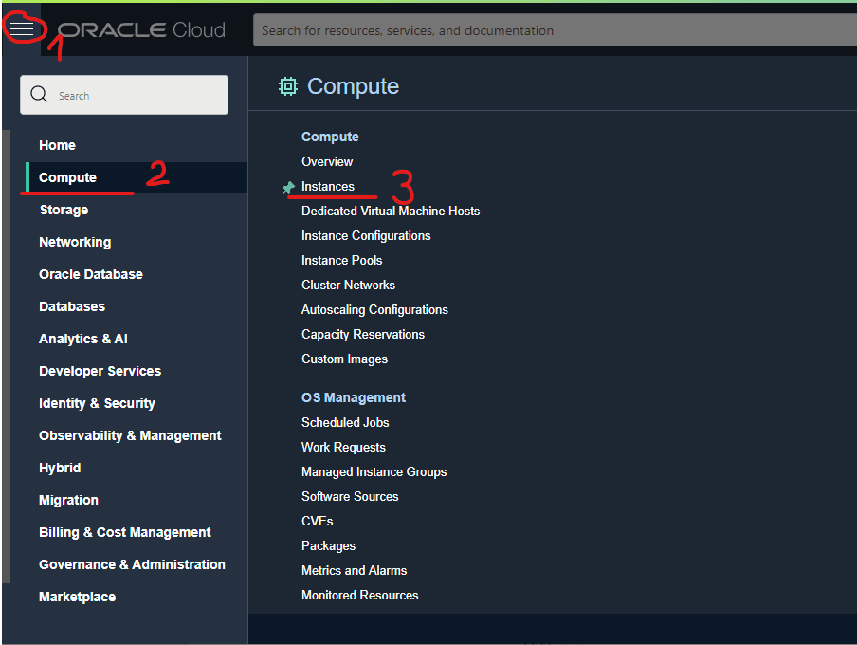
Task: Open the hamburger navigation menu
Action: click(x=22, y=28)
